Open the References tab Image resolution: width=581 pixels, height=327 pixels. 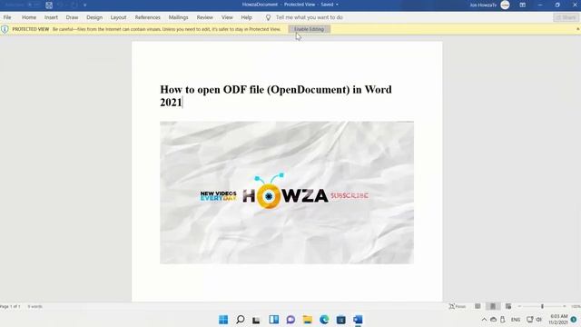147,17
